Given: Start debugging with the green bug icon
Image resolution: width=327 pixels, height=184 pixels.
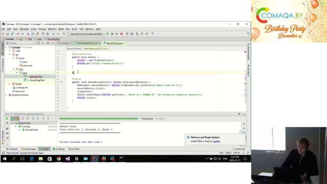Looking at the screenshot, I should [112, 34].
